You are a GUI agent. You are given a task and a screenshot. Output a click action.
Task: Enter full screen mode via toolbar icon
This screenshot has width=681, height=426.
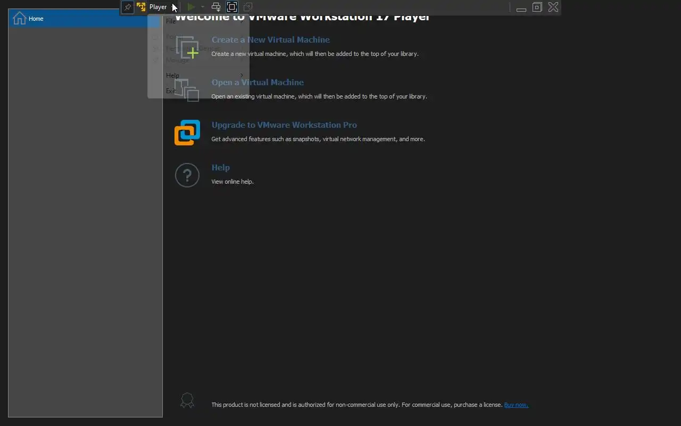point(232,7)
